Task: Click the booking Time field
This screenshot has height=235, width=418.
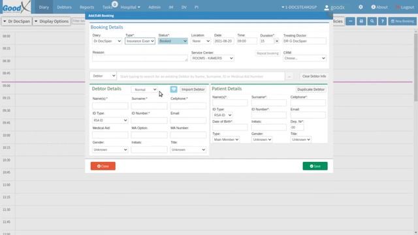Action: (x=247, y=41)
